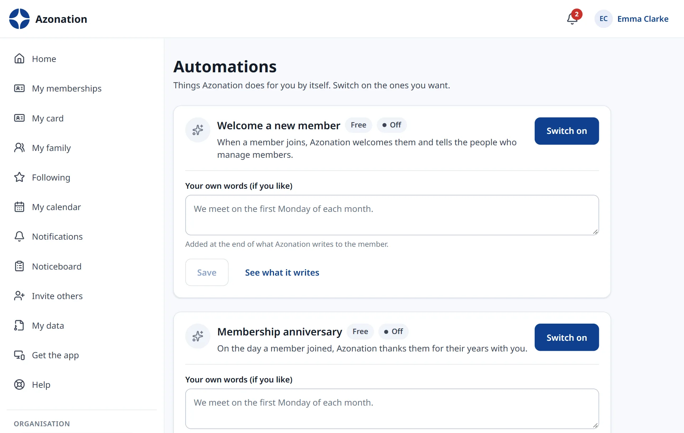Select Get the app in sidebar

click(82, 355)
